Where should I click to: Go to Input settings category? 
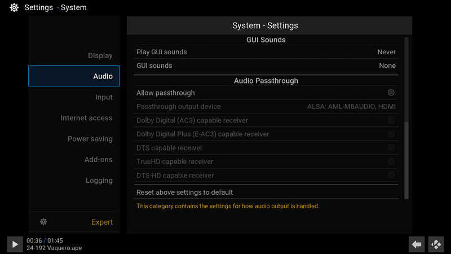click(x=104, y=97)
